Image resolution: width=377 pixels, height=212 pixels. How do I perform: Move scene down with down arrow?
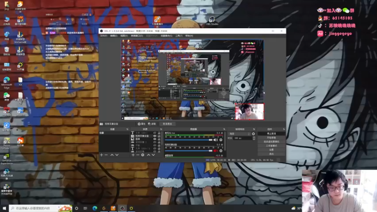[x=117, y=155]
